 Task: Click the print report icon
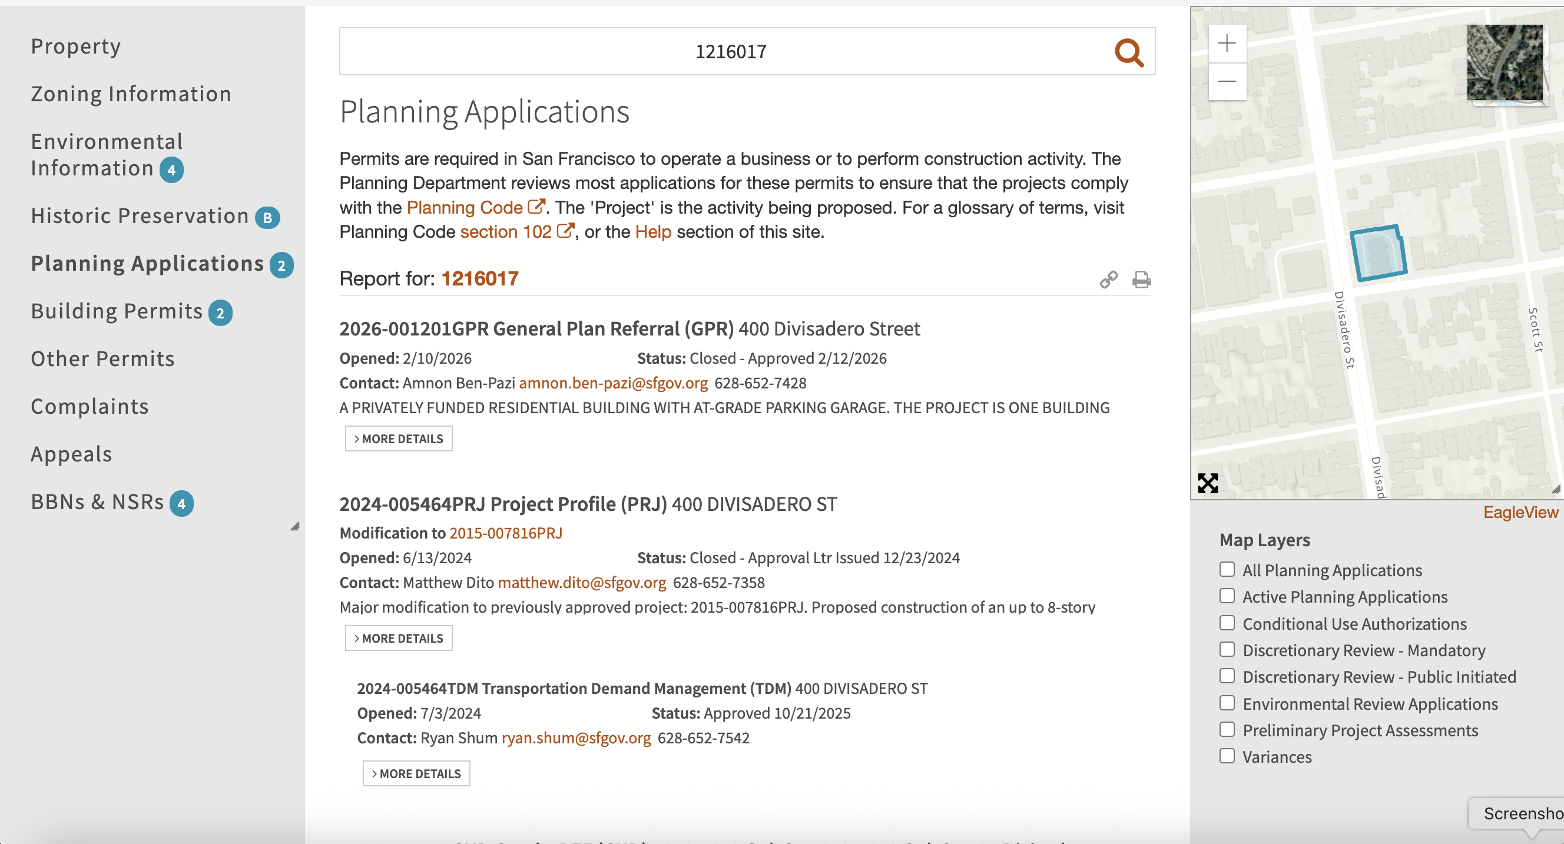pos(1141,279)
